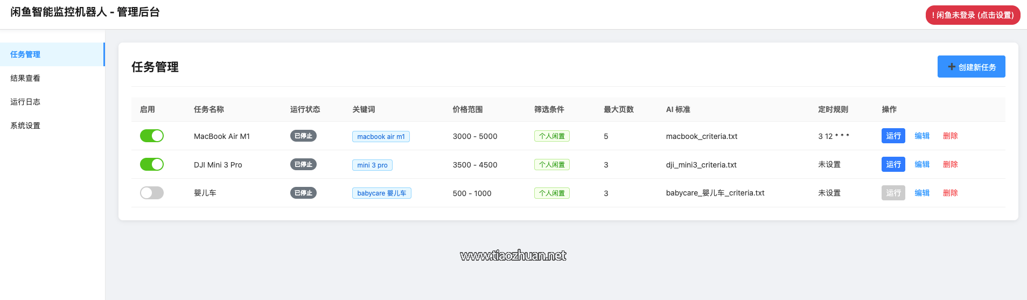Click the 创建新任务 plus button

point(971,67)
